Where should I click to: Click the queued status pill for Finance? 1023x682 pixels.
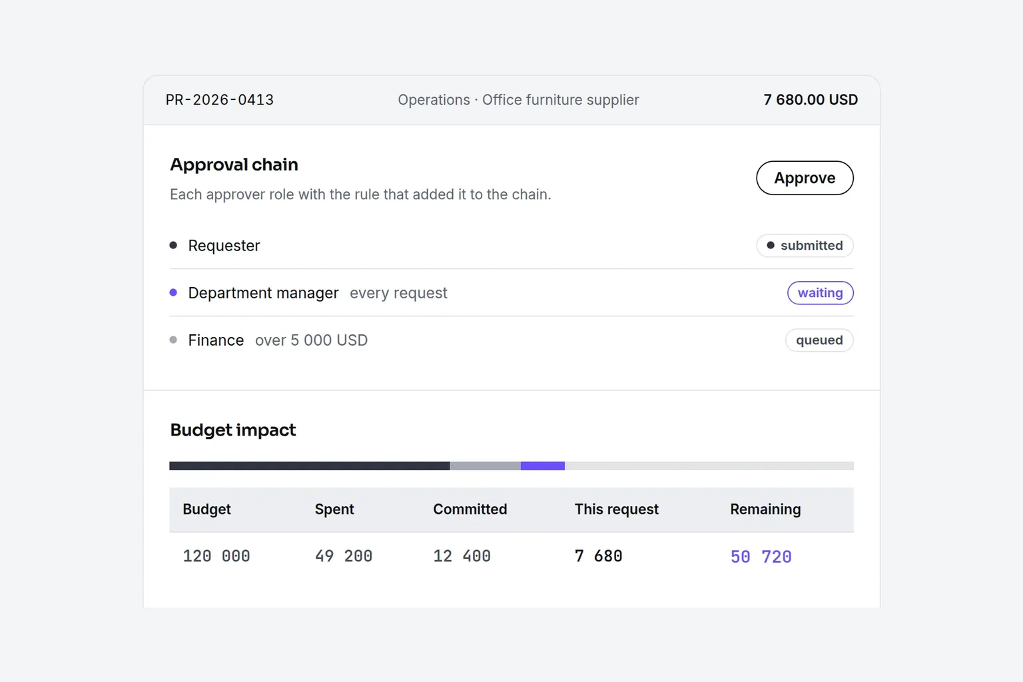pyautogui.click(x=819, y=340)
